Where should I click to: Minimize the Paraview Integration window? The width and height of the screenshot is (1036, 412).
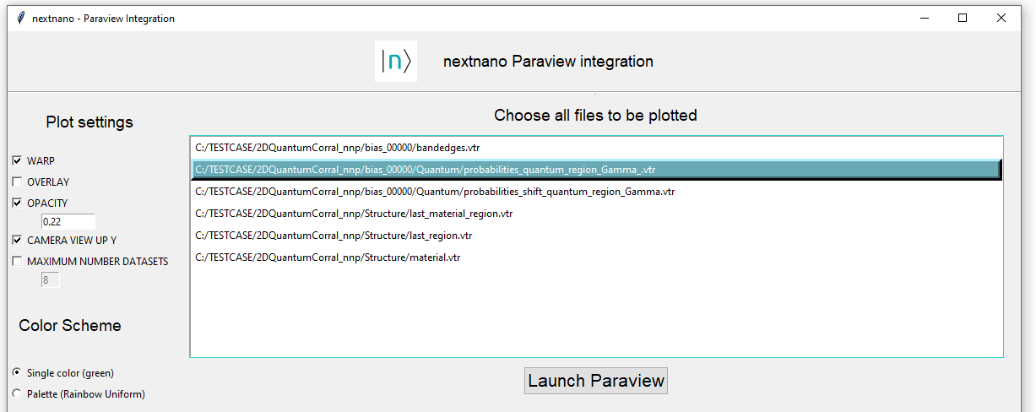[x=923, y=18]
